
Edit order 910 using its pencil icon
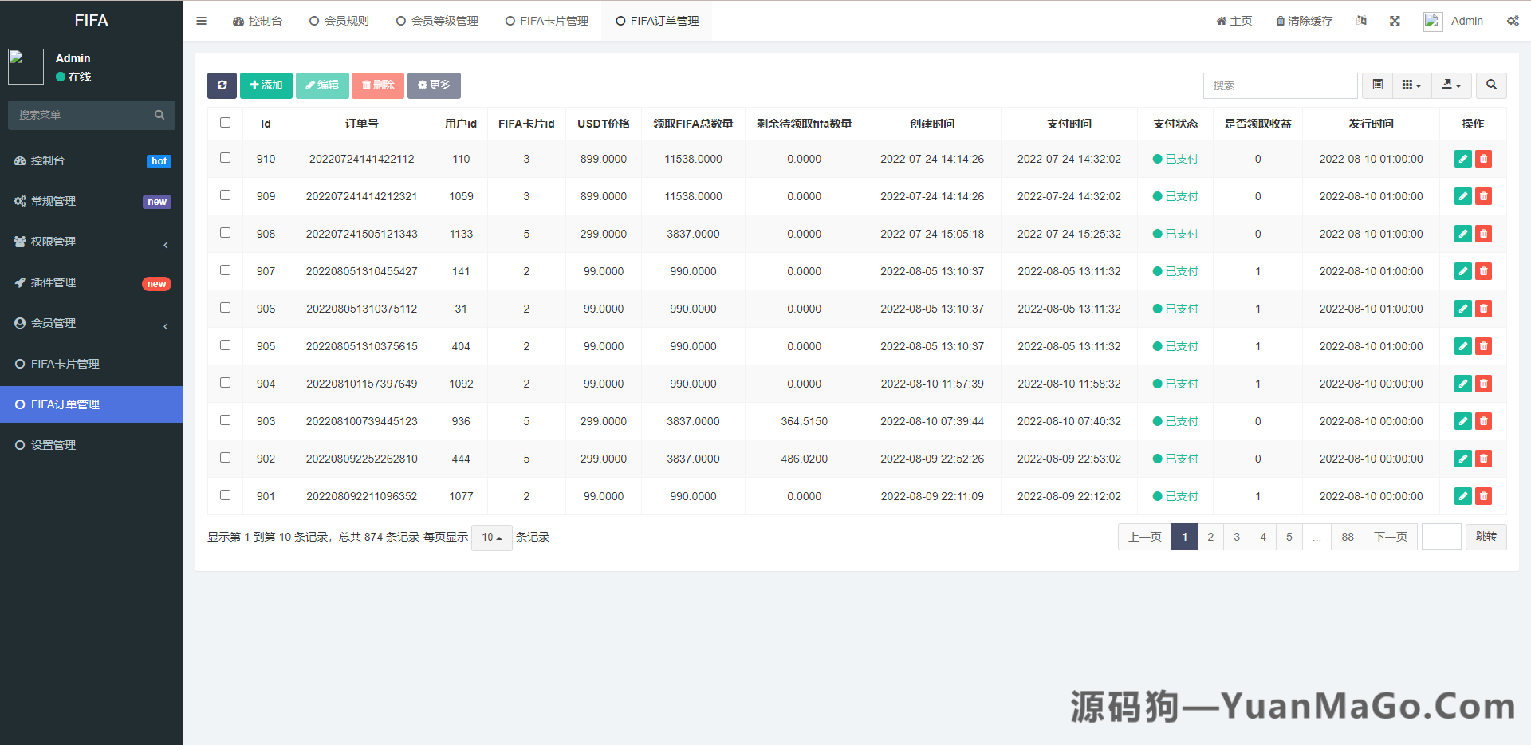click(1462, 159)
